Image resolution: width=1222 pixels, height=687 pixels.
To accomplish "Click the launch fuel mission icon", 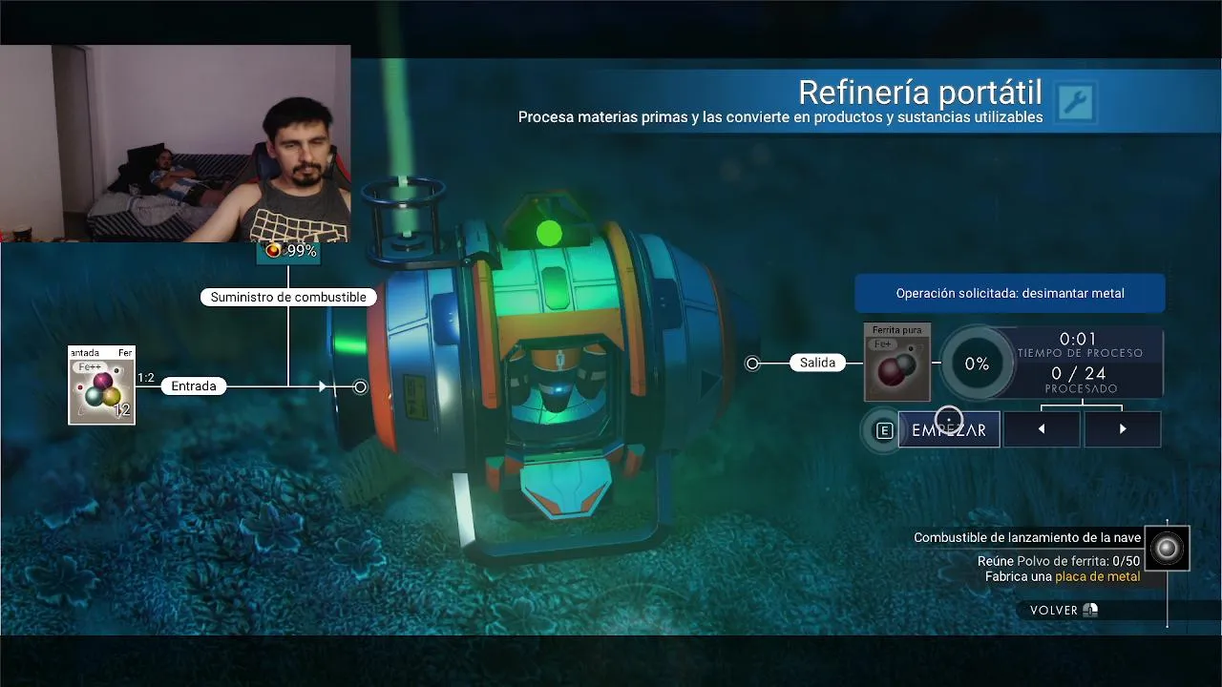I will (1167, 548).
